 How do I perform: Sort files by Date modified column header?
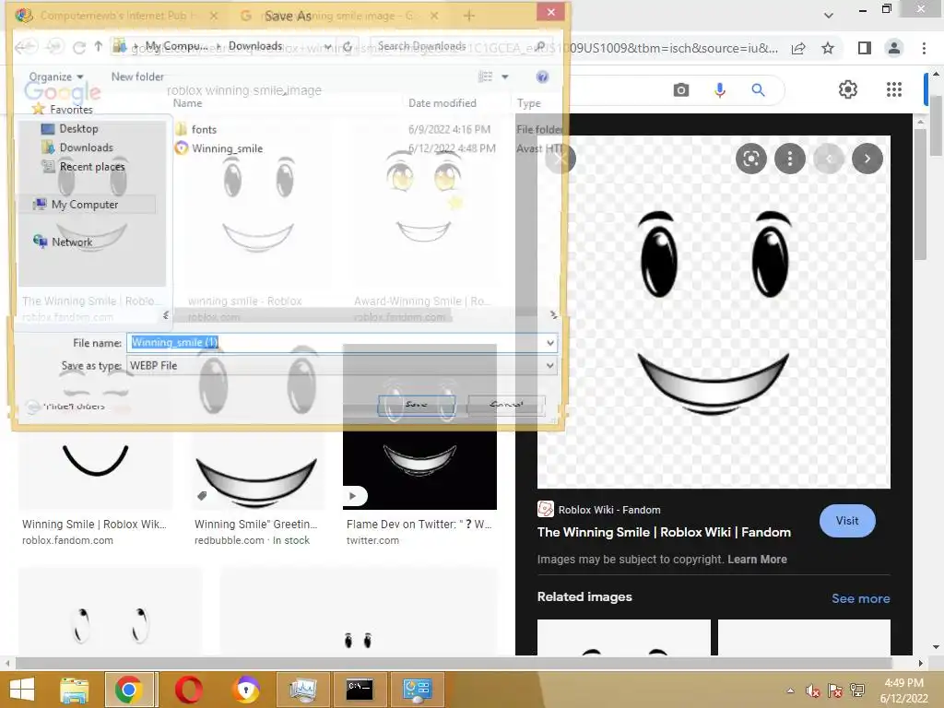[x=442, y=103]
